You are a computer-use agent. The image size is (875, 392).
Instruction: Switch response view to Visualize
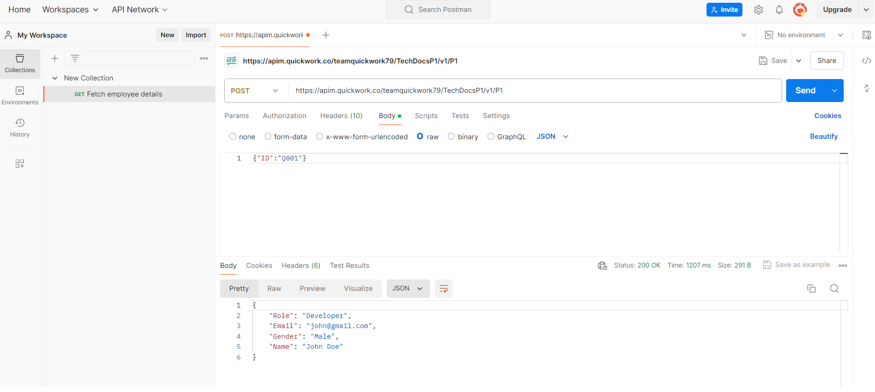(x=359, y=289)
